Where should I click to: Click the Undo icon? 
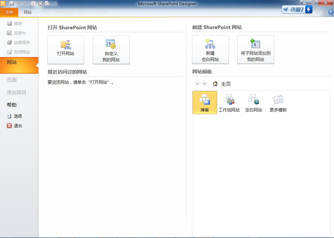[19, 3]
